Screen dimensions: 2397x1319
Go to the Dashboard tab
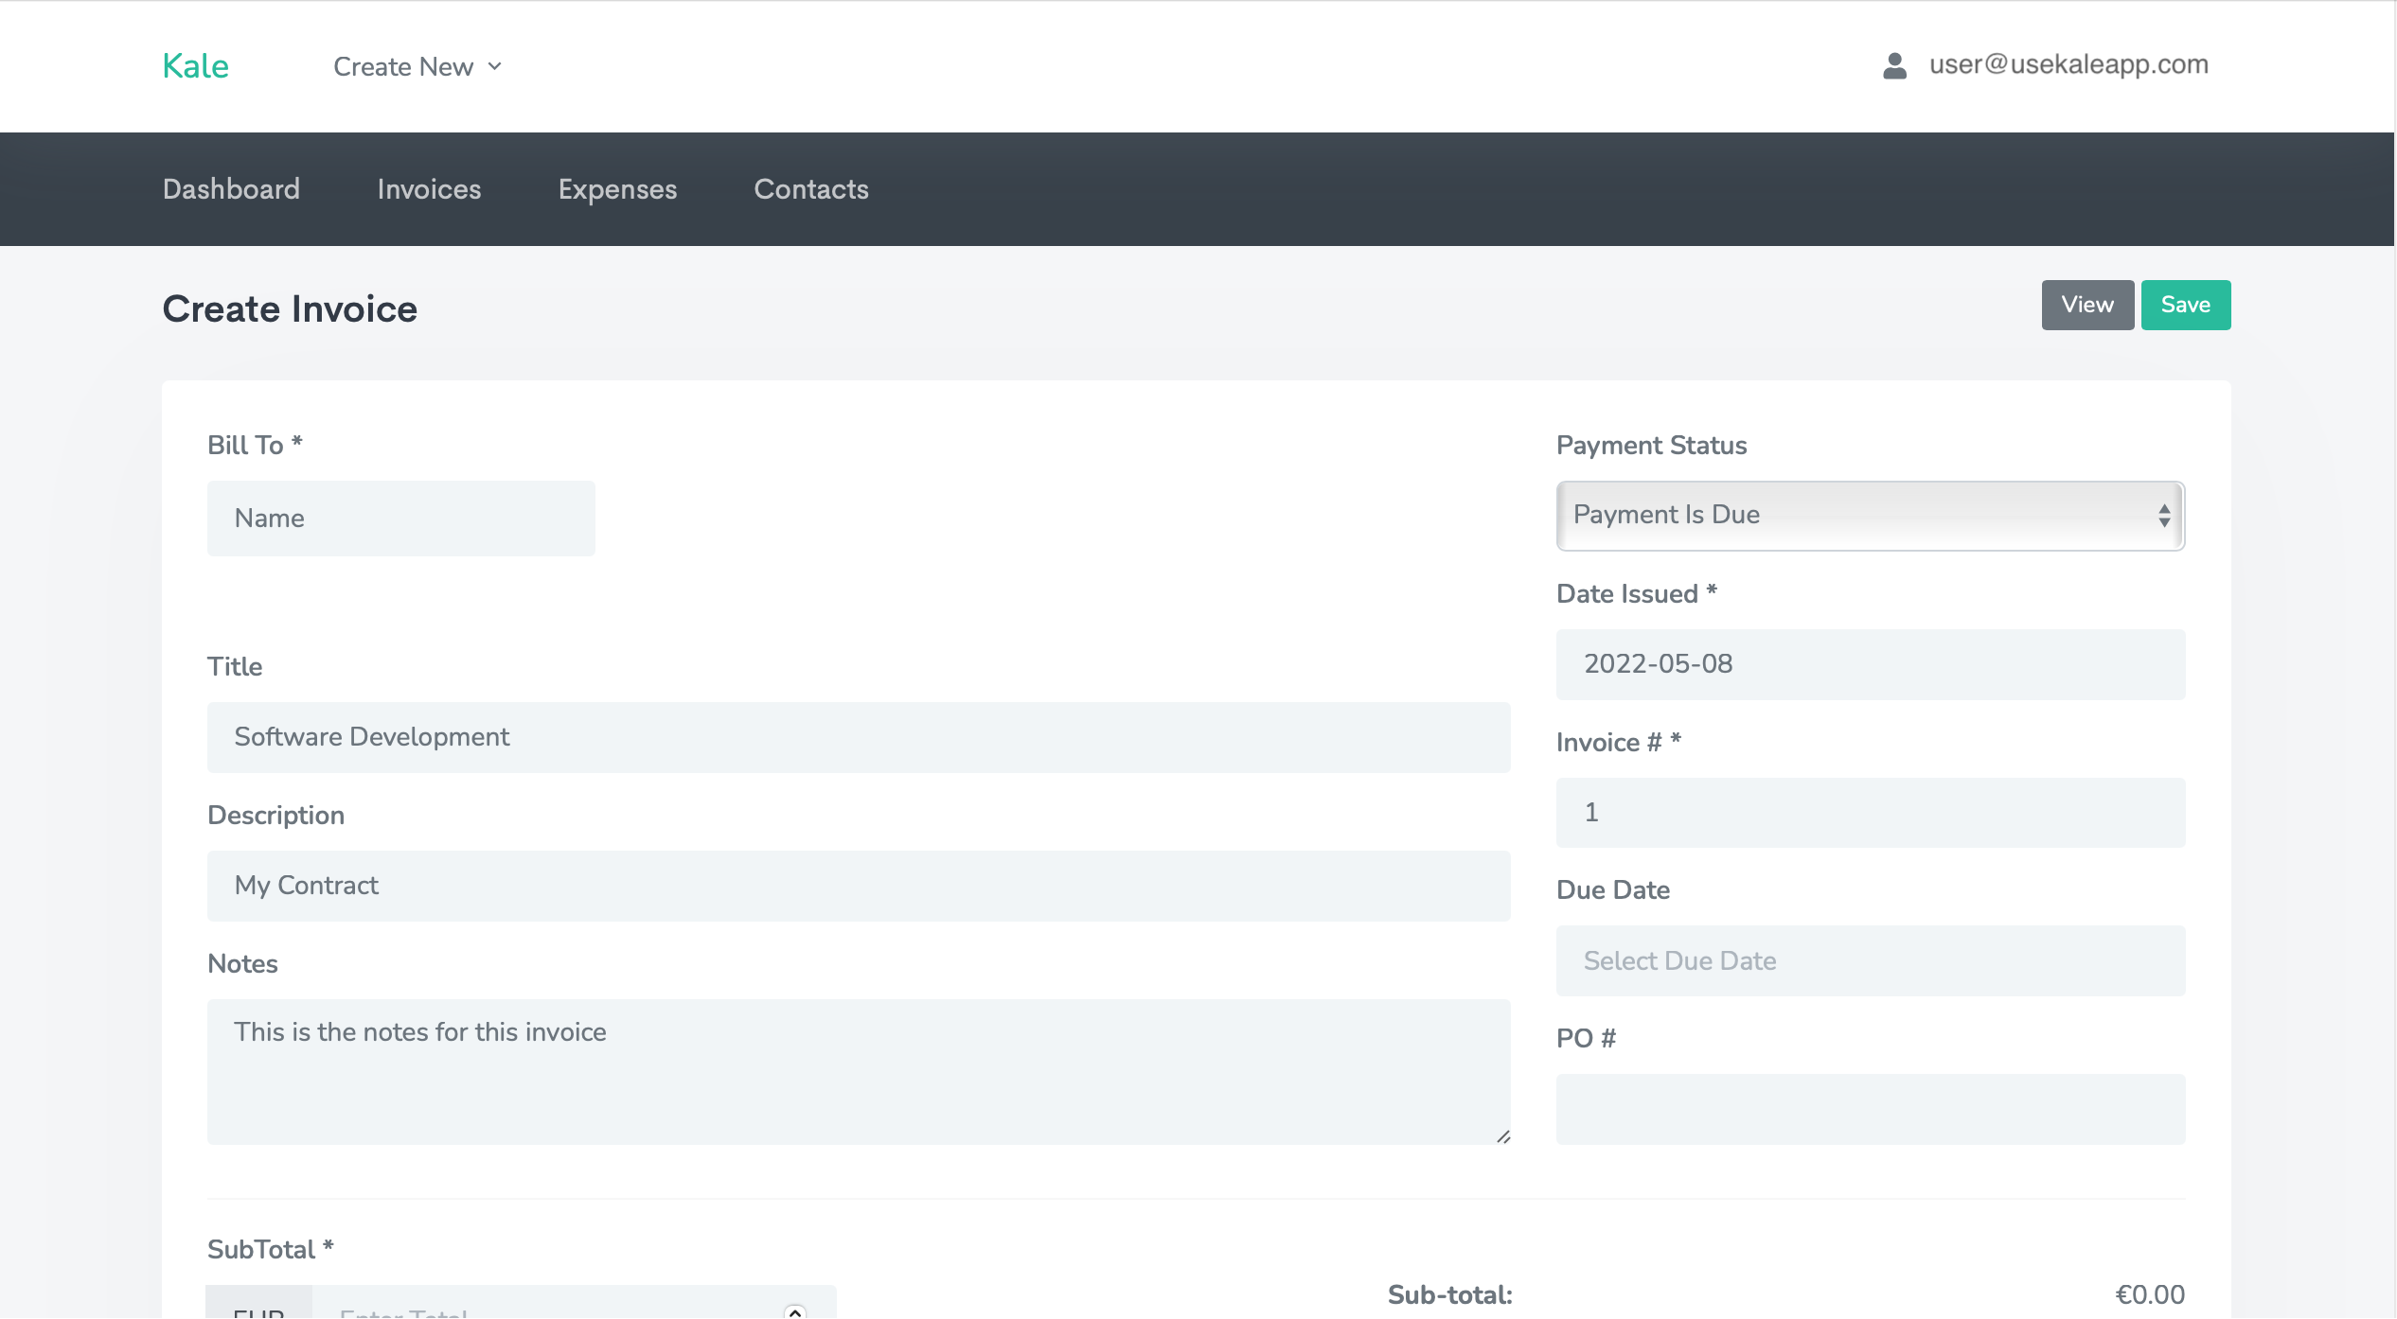(x=231, y=189)
